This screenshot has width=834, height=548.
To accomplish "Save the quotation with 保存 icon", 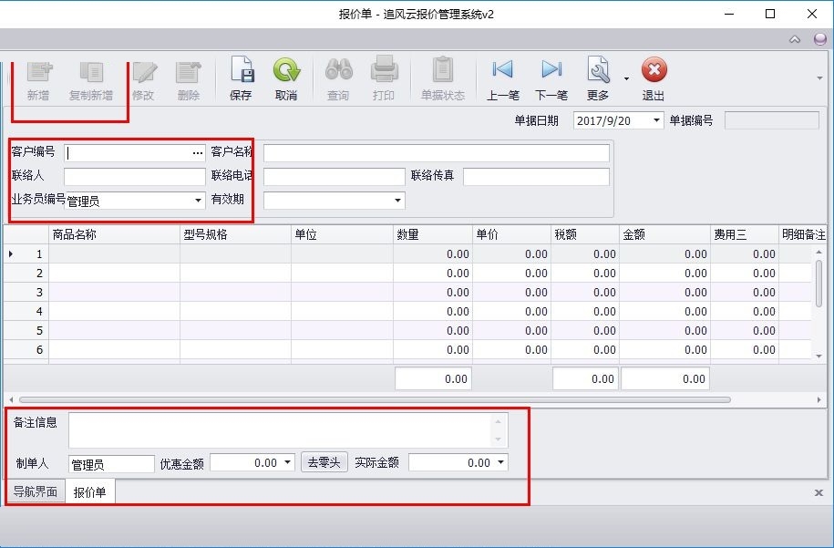I will click(241, 70).
